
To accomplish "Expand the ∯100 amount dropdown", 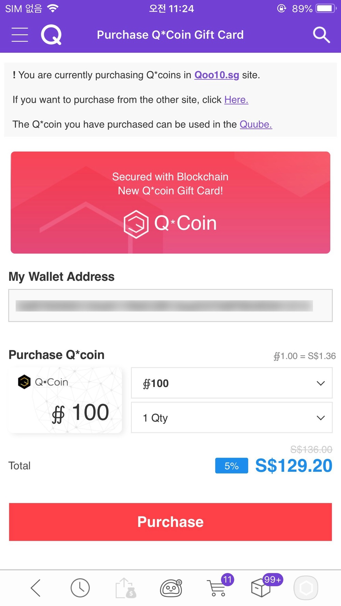I will [232, 383].
